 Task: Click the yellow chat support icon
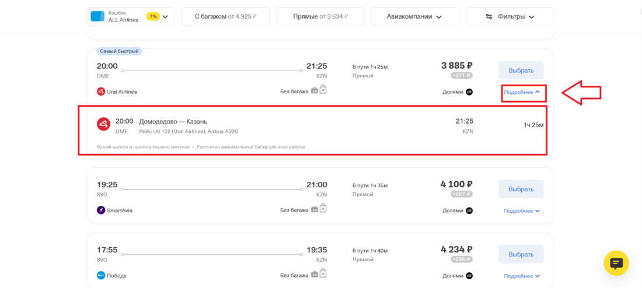pyautogui.click(x=616, y=263)
